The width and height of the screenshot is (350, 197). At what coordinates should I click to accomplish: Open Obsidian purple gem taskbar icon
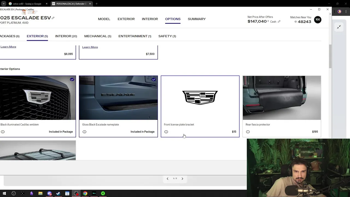[31, 193]
